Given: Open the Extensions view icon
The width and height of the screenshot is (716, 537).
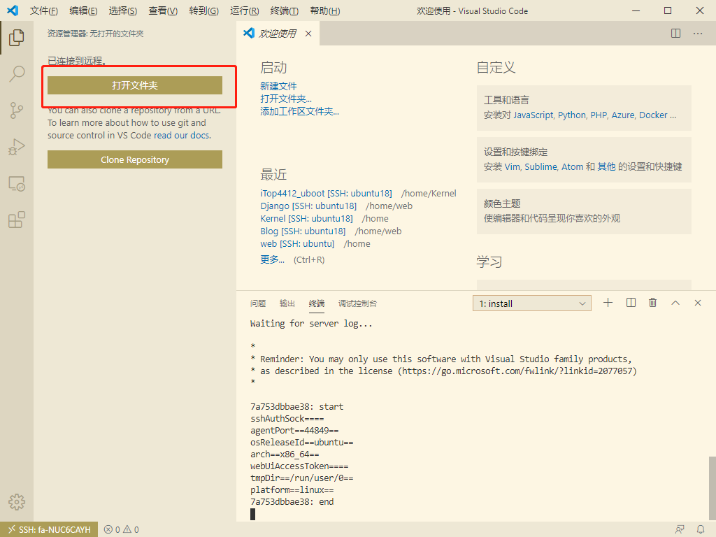Looking at the screenshot, I should (17, 220).
